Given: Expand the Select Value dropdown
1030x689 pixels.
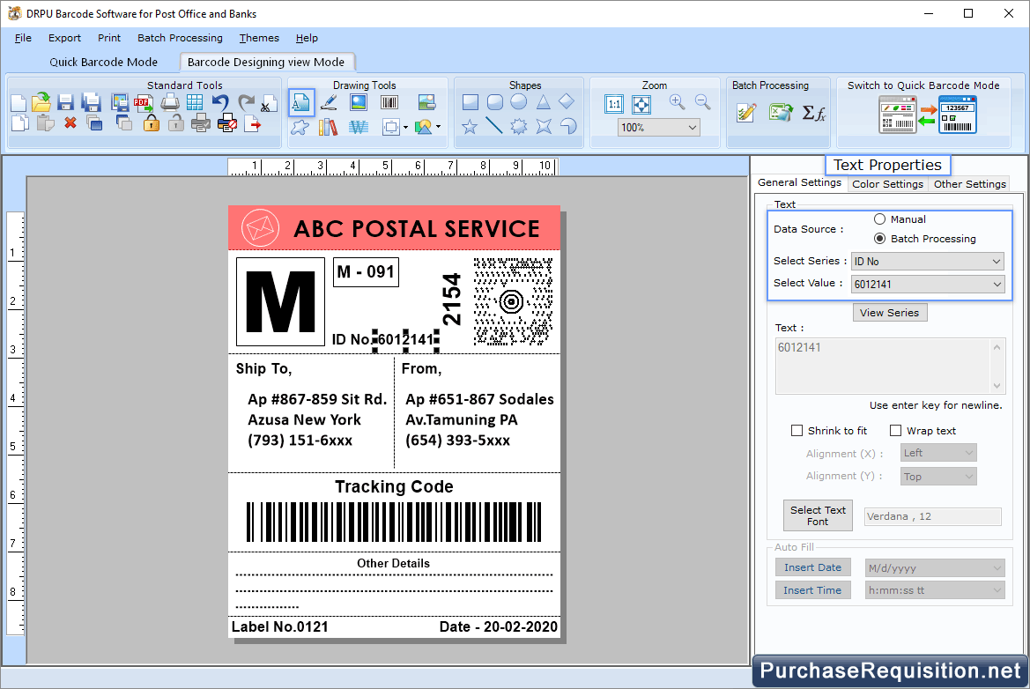Looking at the screenshot, I should [x=927, y=284].
